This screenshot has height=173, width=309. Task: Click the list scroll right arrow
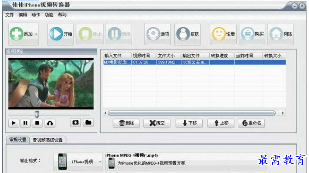pyautogui.click(x=283, y=113)
